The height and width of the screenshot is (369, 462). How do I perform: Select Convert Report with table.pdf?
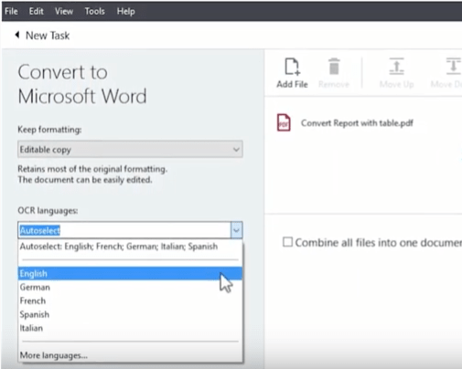(357, 123)
